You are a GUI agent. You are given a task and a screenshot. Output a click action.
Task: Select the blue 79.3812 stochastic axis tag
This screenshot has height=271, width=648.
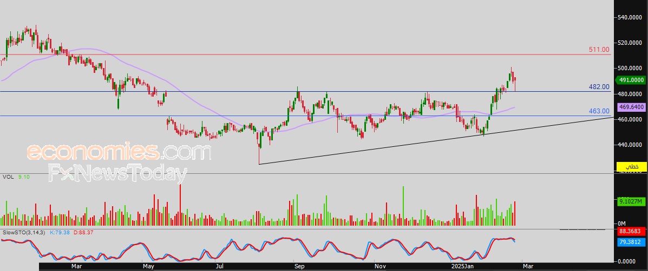click(x=630, y=242)
